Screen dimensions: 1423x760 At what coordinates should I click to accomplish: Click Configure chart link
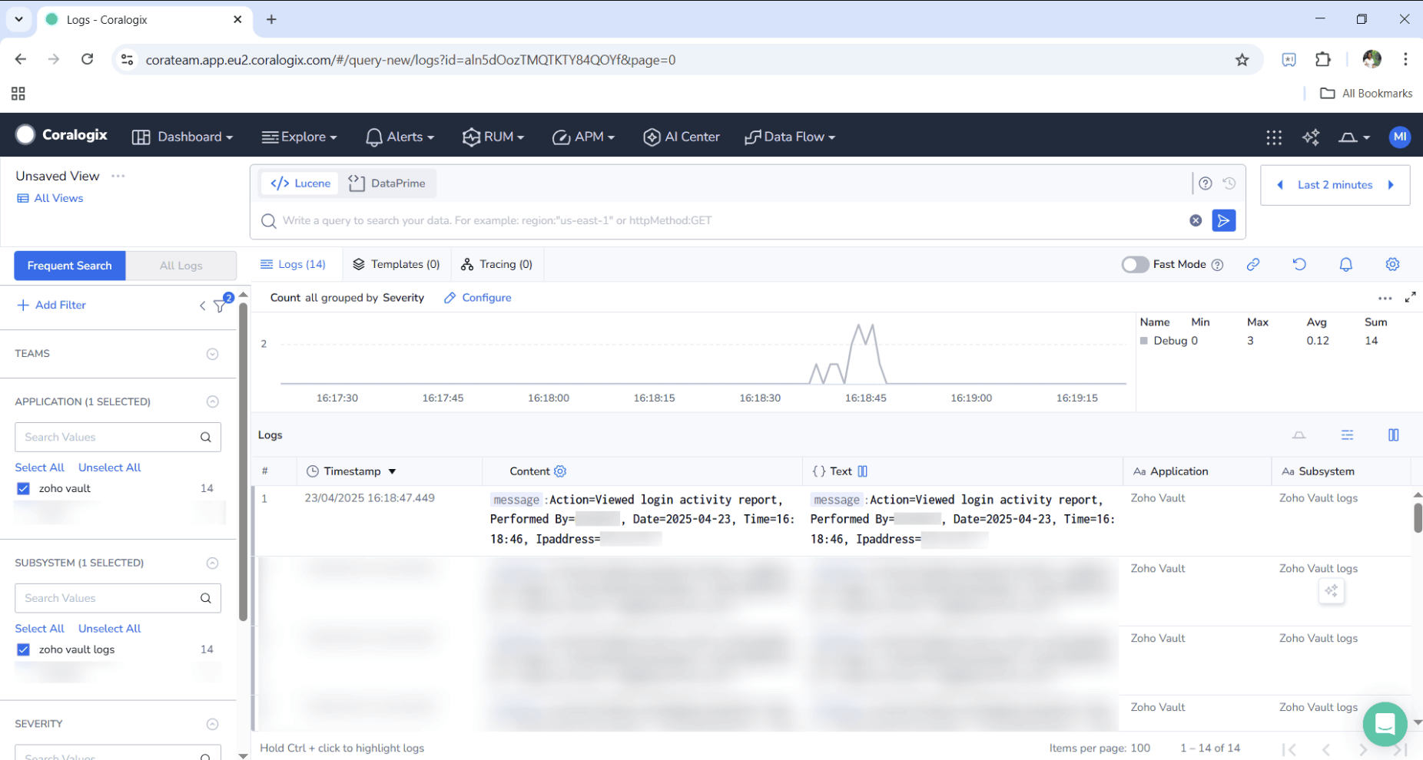[x=478, y=298]
